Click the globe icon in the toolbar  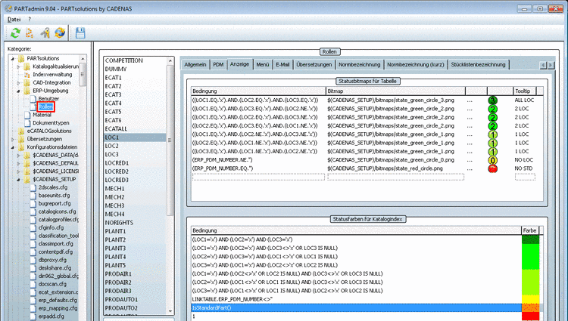[x=59, y=32]
